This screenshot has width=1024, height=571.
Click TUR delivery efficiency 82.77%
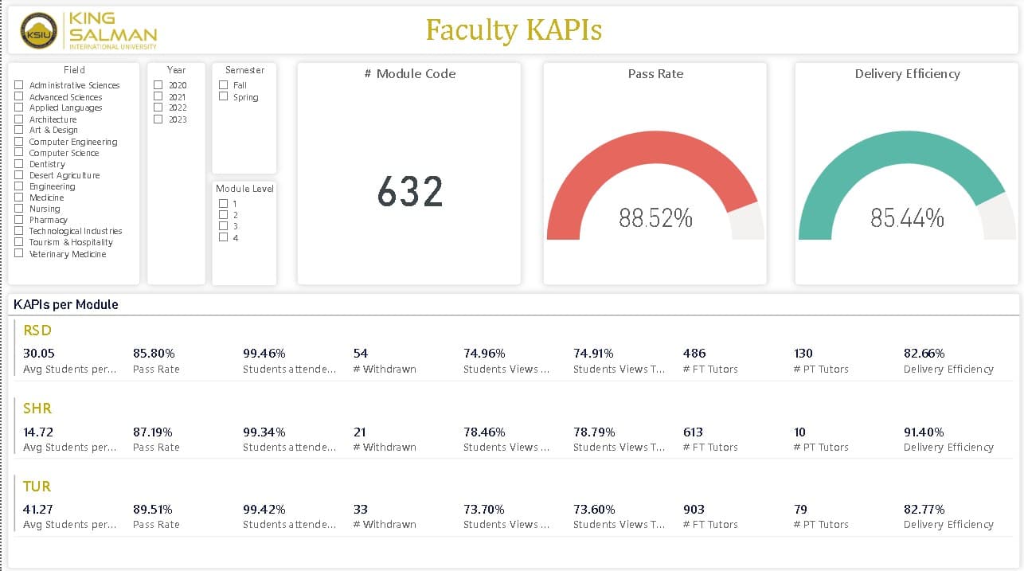(924, 509)
